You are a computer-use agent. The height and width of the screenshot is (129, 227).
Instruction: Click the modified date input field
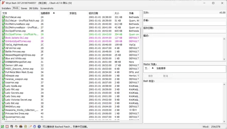point(184,31)
